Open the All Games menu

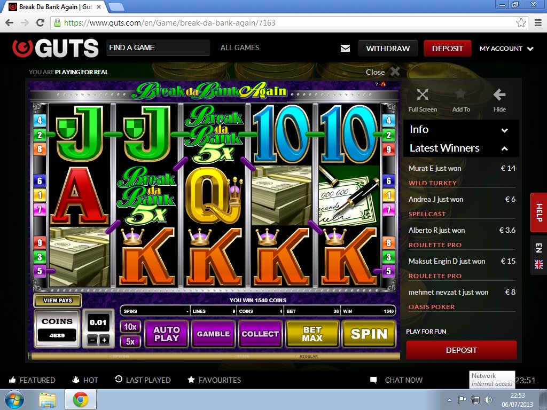[240, 48]
